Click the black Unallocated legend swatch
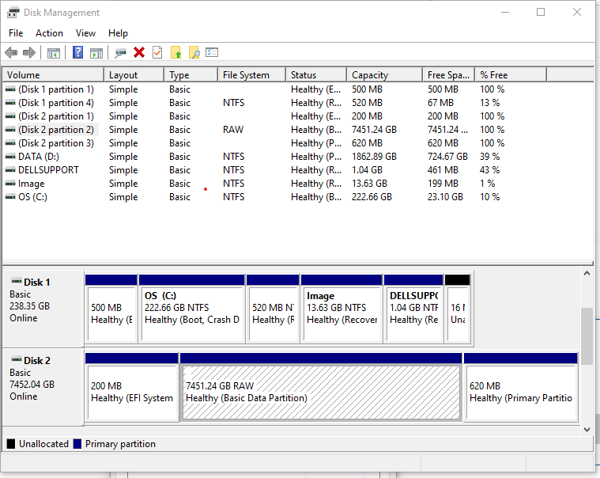The height and width of the screenshot is (478, 600). tap(11, 443)
